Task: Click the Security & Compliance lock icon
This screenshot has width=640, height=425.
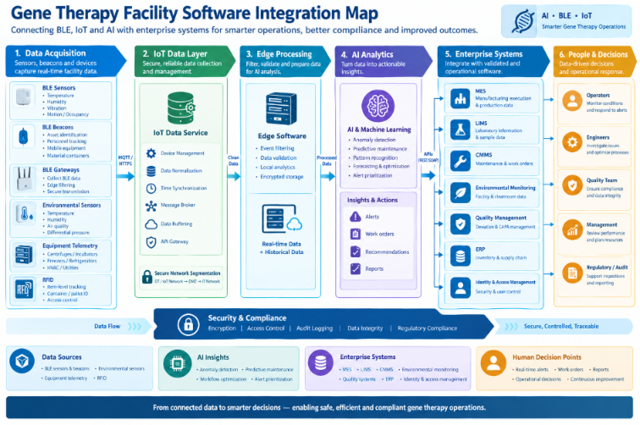Action: coord(188,324)
